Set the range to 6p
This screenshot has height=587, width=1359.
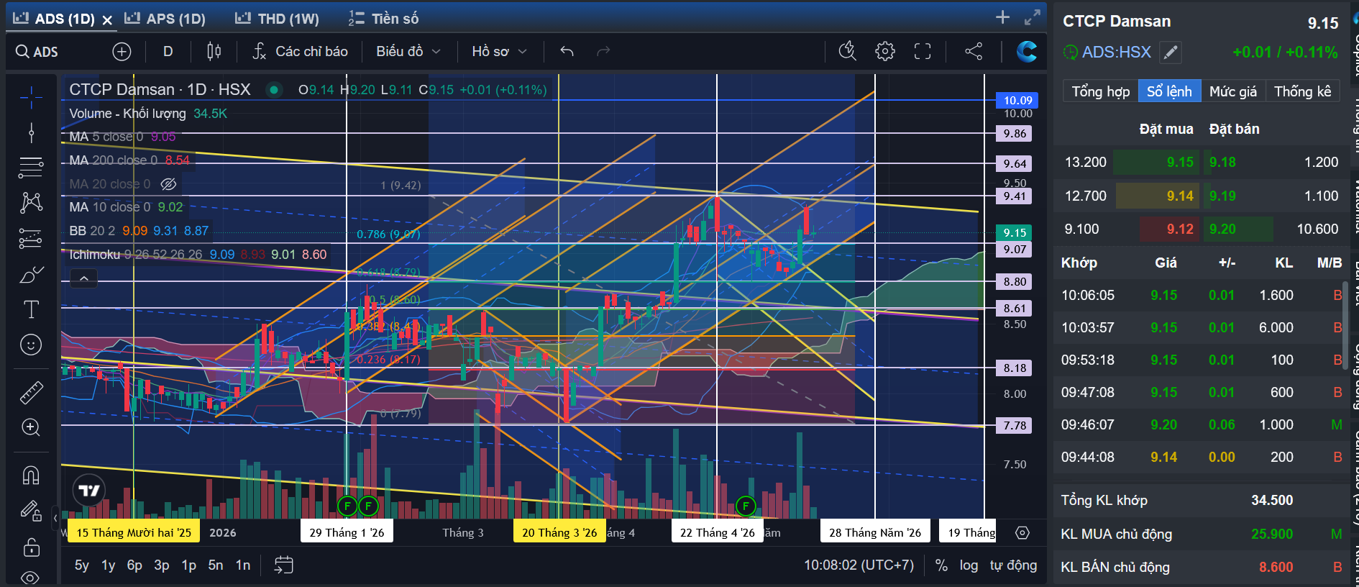click(134, 565)
